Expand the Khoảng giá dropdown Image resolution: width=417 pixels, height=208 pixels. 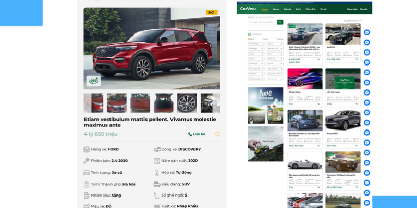(x=256, y=48)
